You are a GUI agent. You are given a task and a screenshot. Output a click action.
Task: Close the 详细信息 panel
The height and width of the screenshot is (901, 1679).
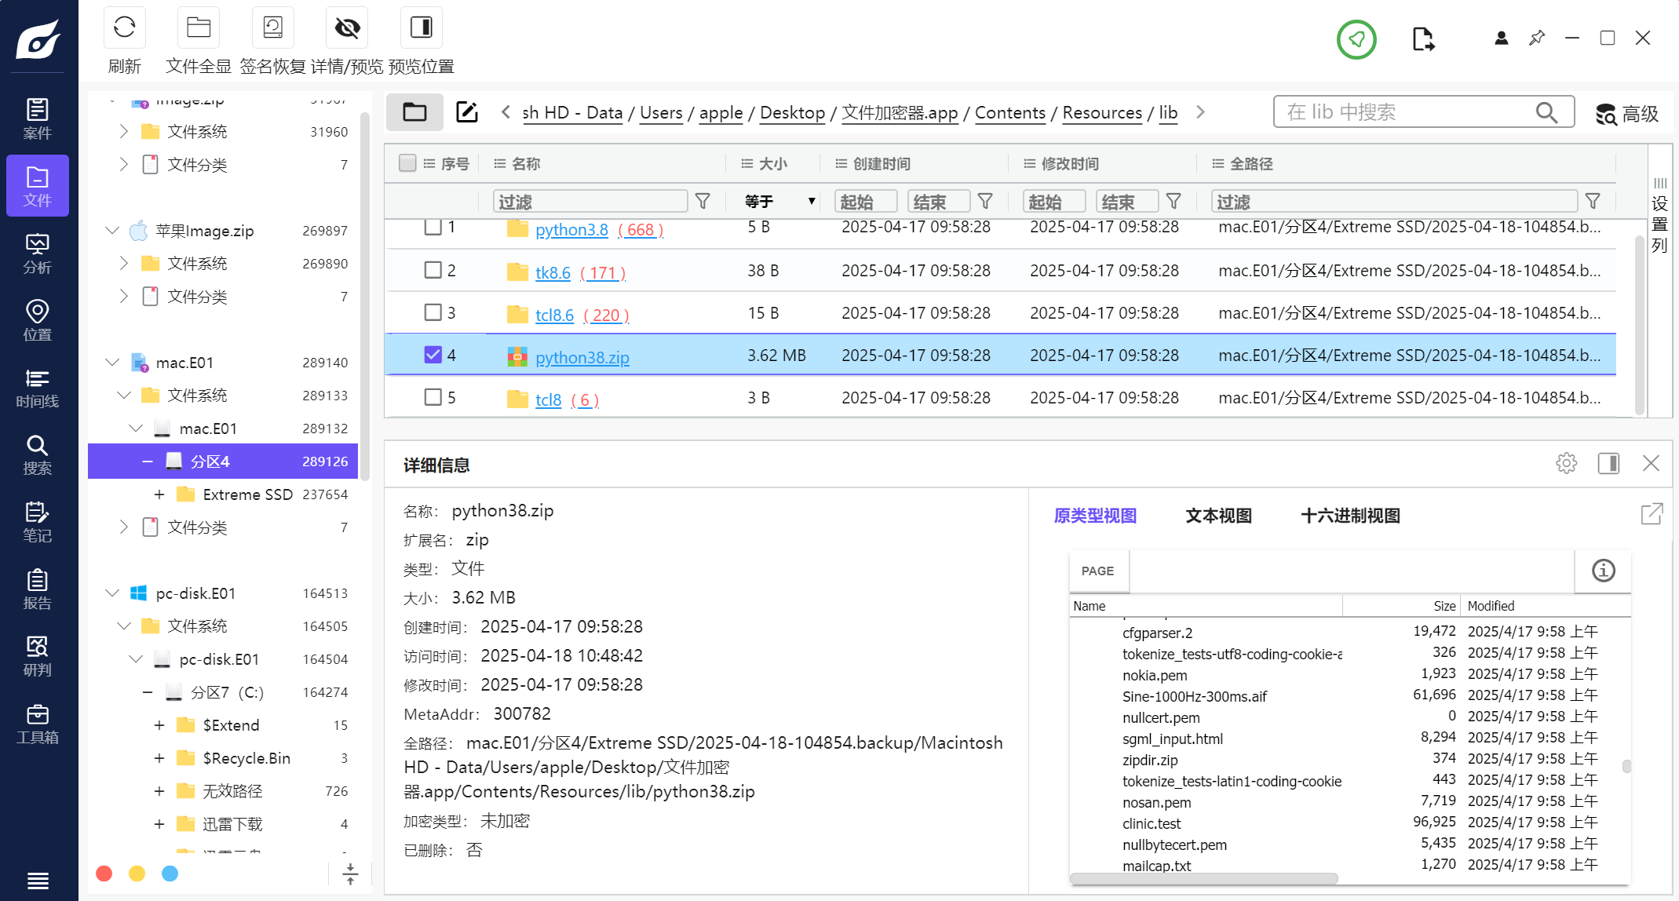[x=1651, y=463]
